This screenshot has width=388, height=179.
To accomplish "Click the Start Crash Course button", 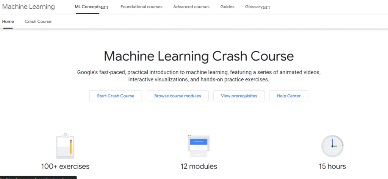I will 116,96.
